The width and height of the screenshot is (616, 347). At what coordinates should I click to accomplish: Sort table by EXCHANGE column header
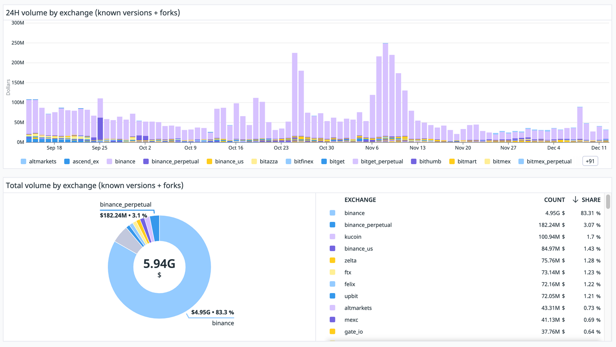(x=360, y=200)
